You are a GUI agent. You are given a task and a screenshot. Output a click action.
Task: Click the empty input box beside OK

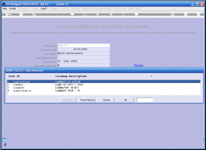pyautogui.click(x=145, y=100)
